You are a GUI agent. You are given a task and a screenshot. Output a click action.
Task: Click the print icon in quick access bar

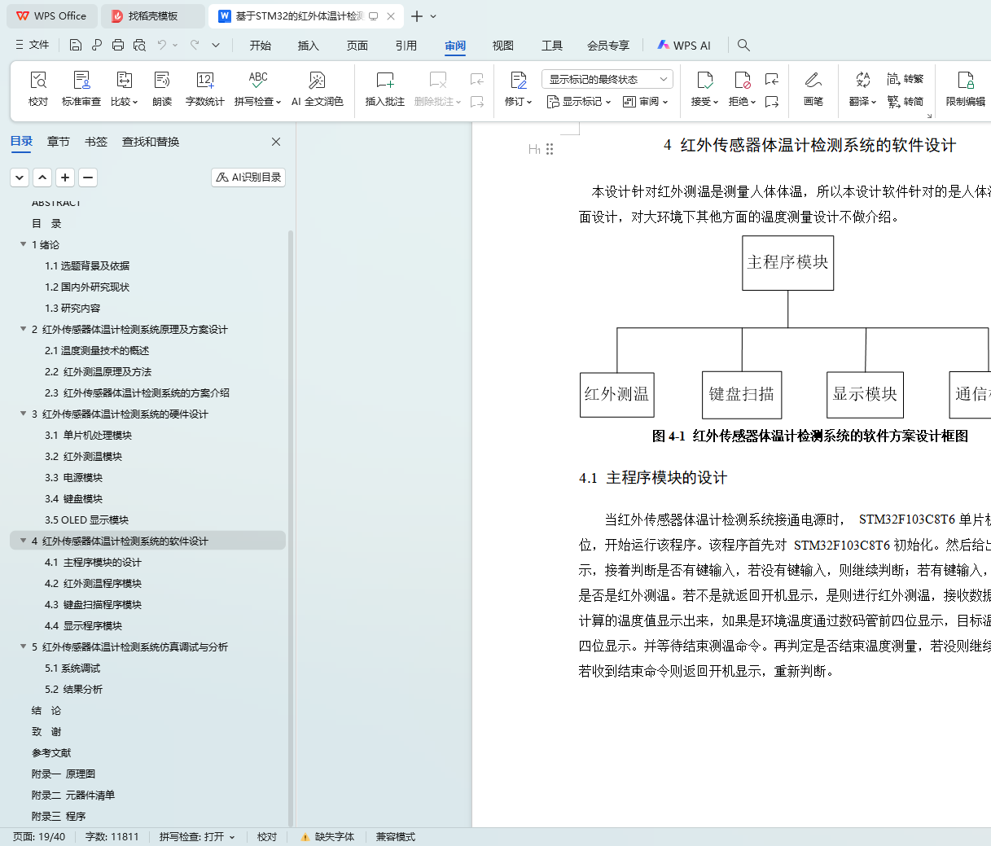pos(118,45)
